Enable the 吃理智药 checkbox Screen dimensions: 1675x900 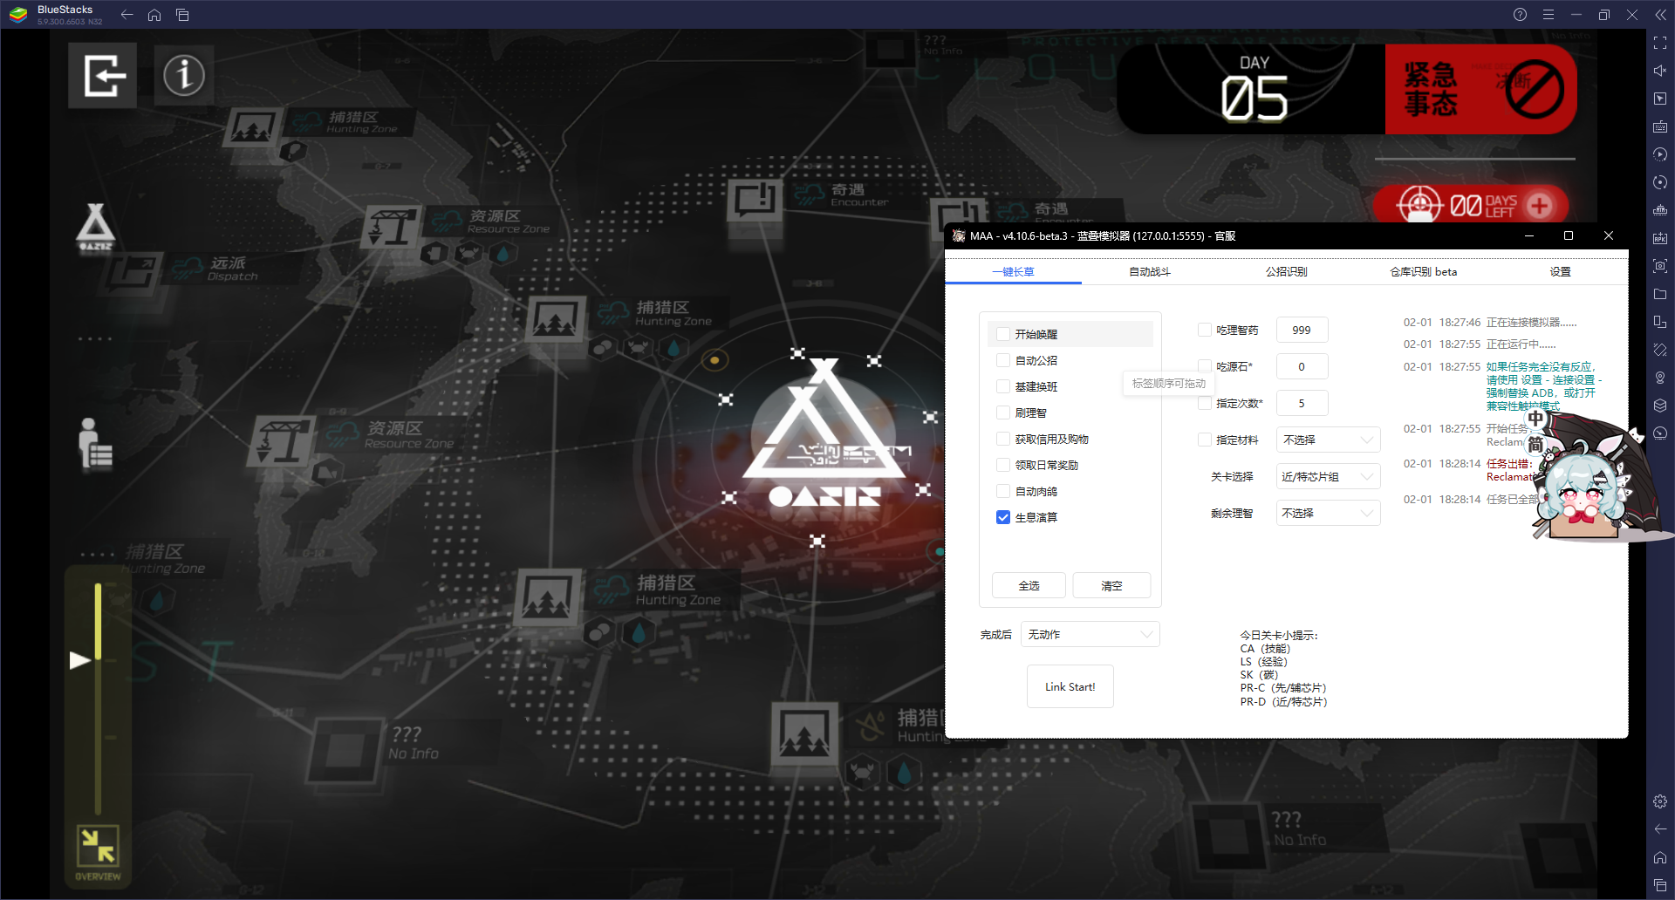tap(1205, 330)
